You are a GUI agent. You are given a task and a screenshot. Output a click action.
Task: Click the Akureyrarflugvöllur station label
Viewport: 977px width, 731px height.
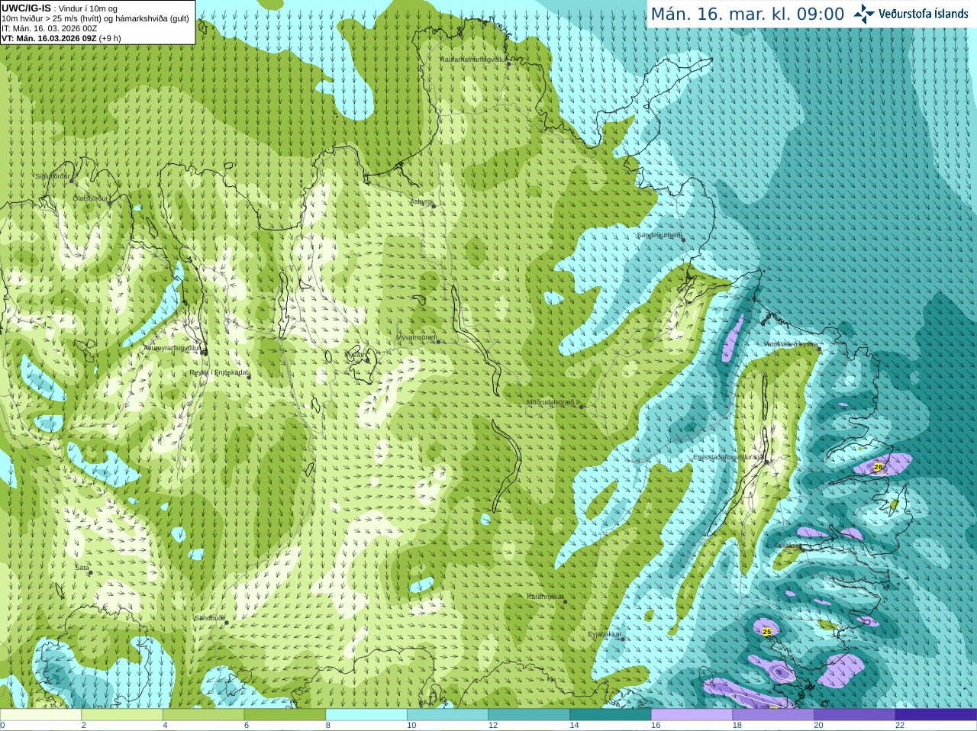173,348
